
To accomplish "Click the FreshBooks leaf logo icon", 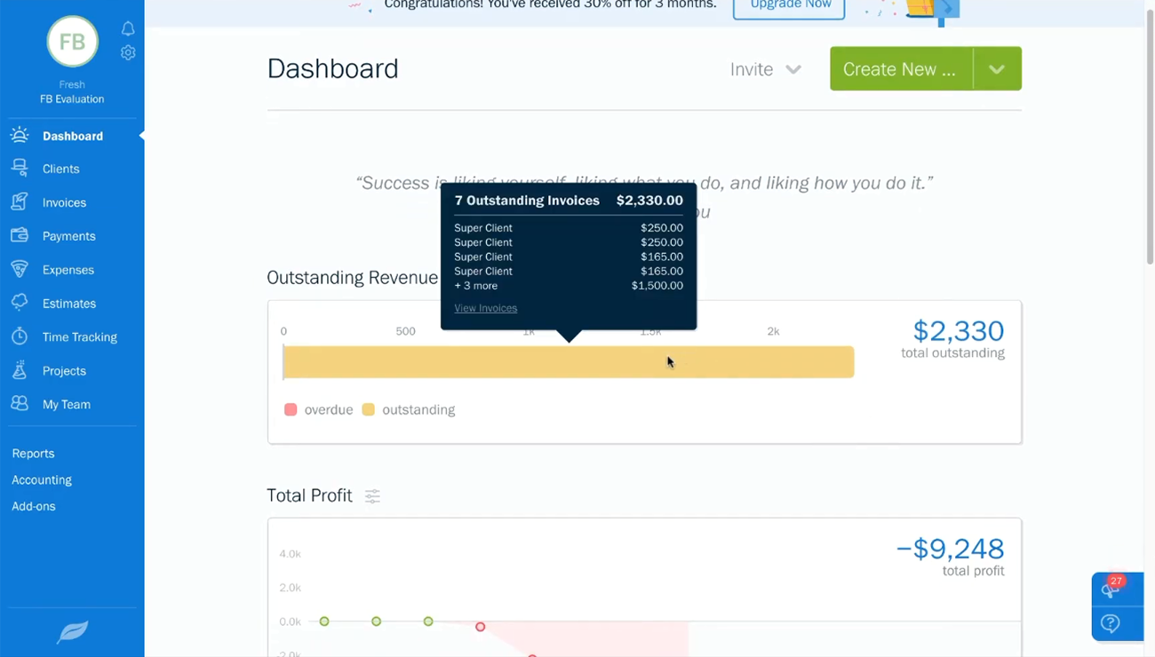I will tap(72, 632).
